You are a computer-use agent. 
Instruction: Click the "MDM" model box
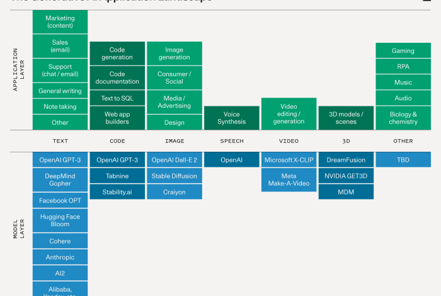346,191
